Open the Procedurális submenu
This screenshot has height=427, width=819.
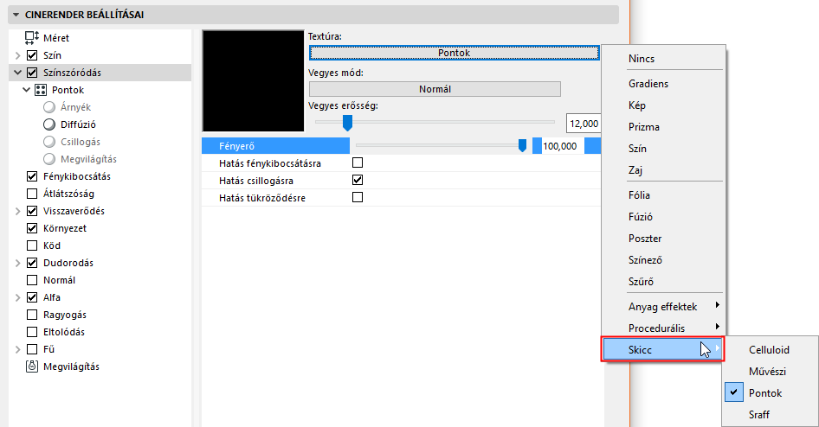(x=663, y=328)
